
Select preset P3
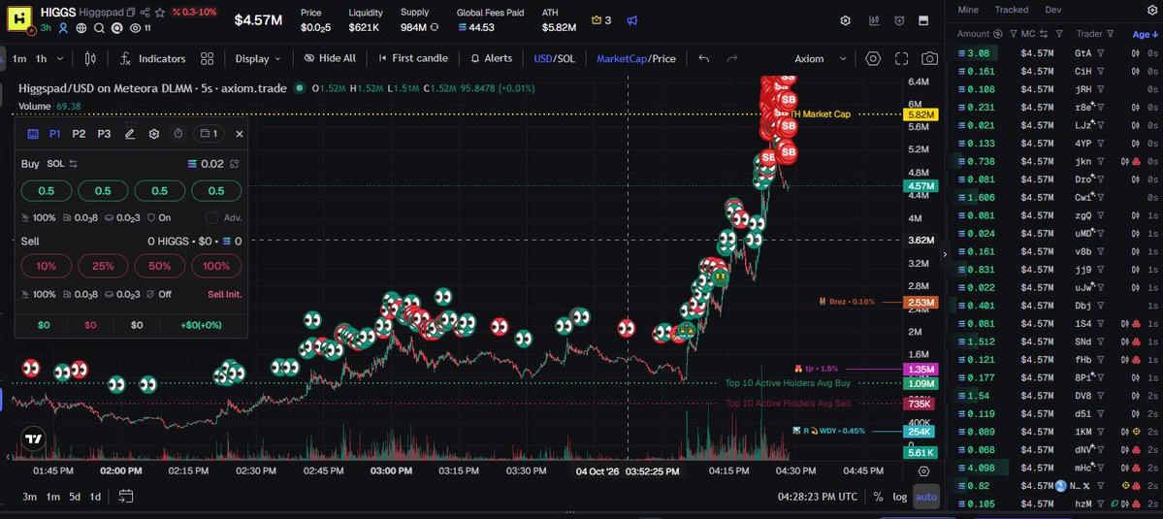pyautogui.click(x=104, y=134)
